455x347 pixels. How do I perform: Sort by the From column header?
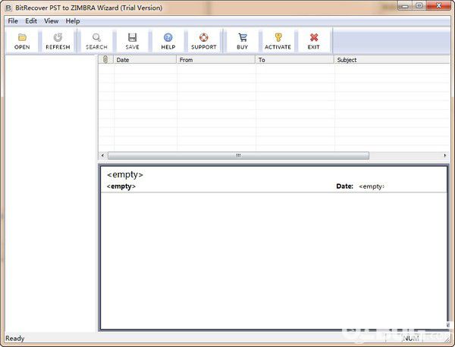point(216,60)
